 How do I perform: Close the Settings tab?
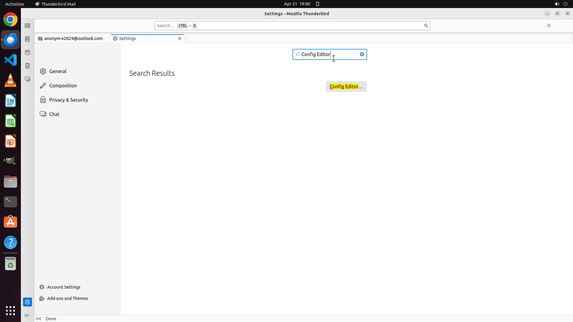pos(180,38)
